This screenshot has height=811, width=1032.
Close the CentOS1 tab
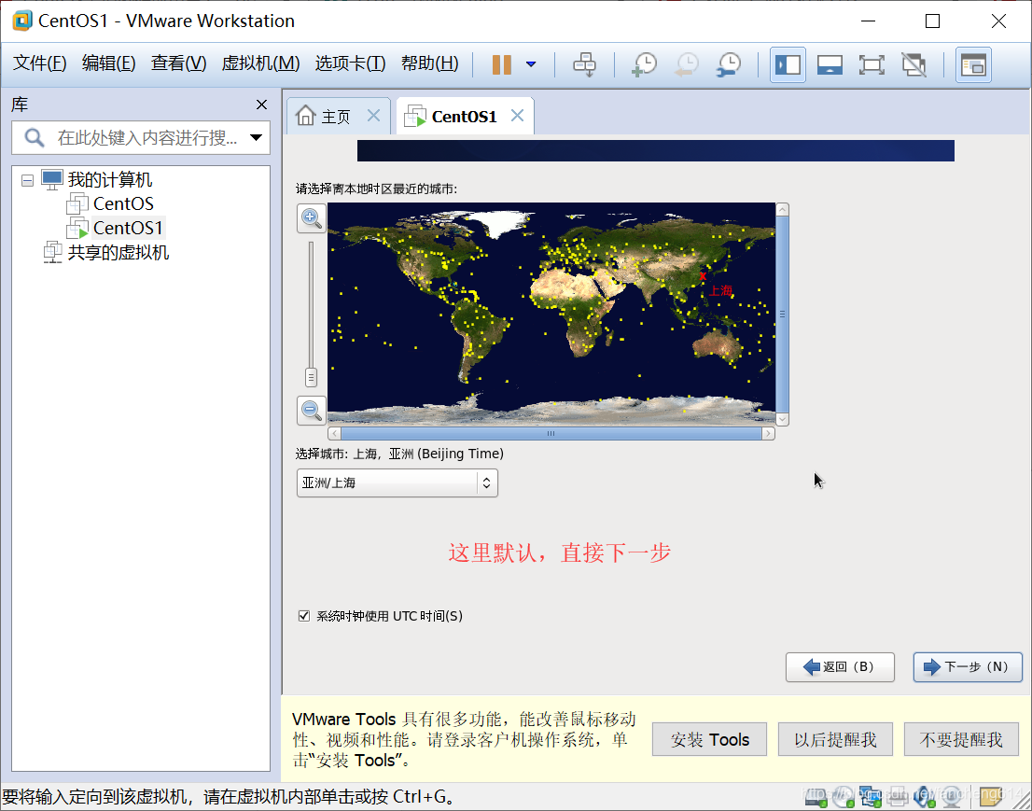517,116
